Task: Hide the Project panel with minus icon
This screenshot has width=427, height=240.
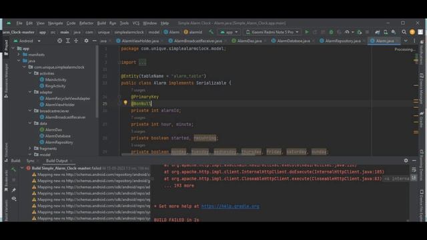Action: (94, 41)
